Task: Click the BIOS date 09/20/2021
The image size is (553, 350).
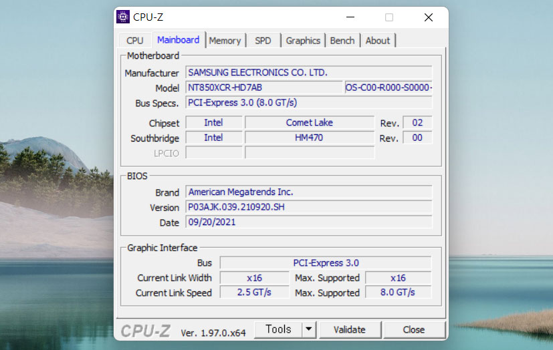Action: [x=309, y=222]
